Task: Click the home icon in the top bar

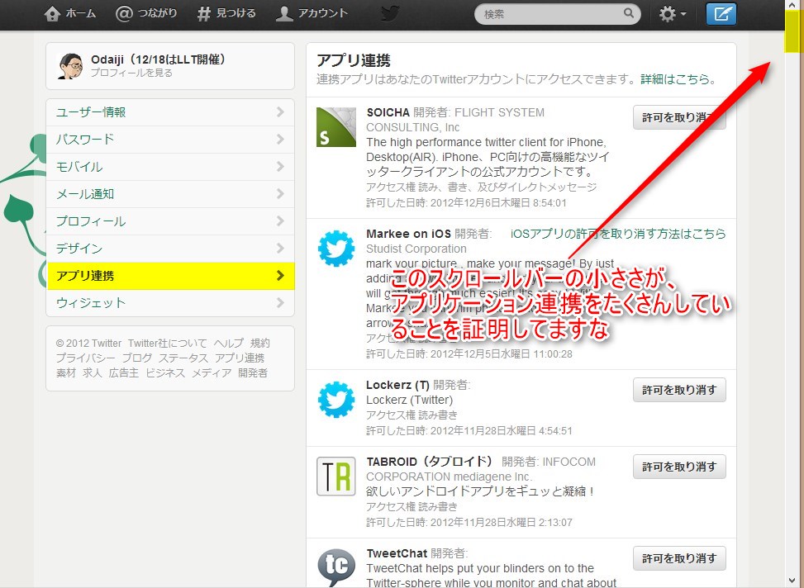Action: [52, 14]
